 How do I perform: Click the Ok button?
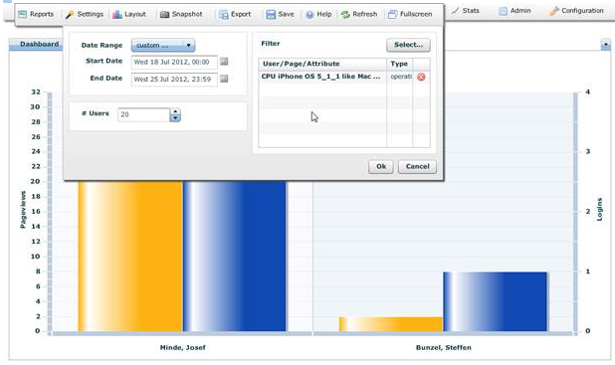381,167
